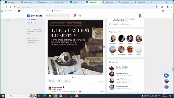
Task: Open the floating VK messenger bubble with badge
Action: pyautogui.click(x=166, y=76)
